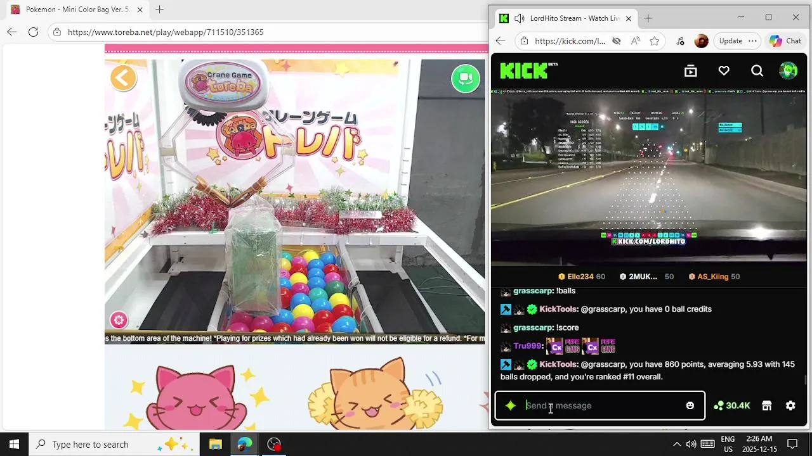Show hidden system tray icons
812x456 pixels.
click(676, 444)
